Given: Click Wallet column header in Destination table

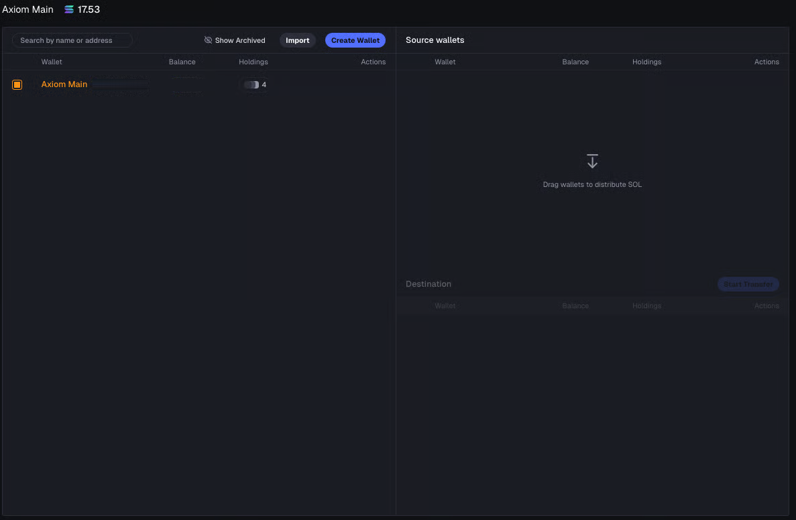Looking at the screenshot, I should point(445,306).
